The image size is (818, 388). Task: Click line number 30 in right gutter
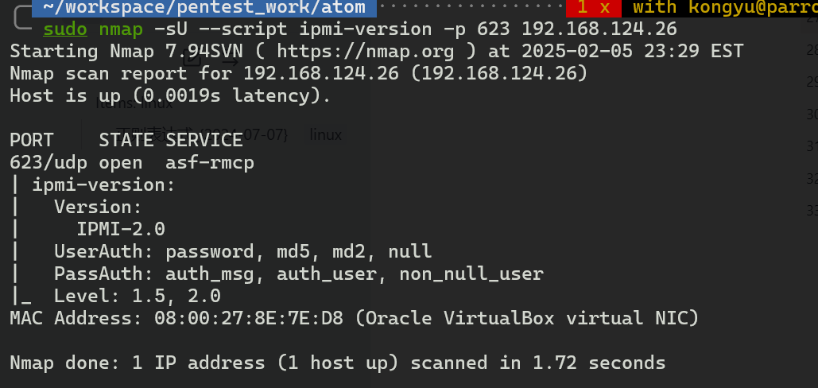812,114
